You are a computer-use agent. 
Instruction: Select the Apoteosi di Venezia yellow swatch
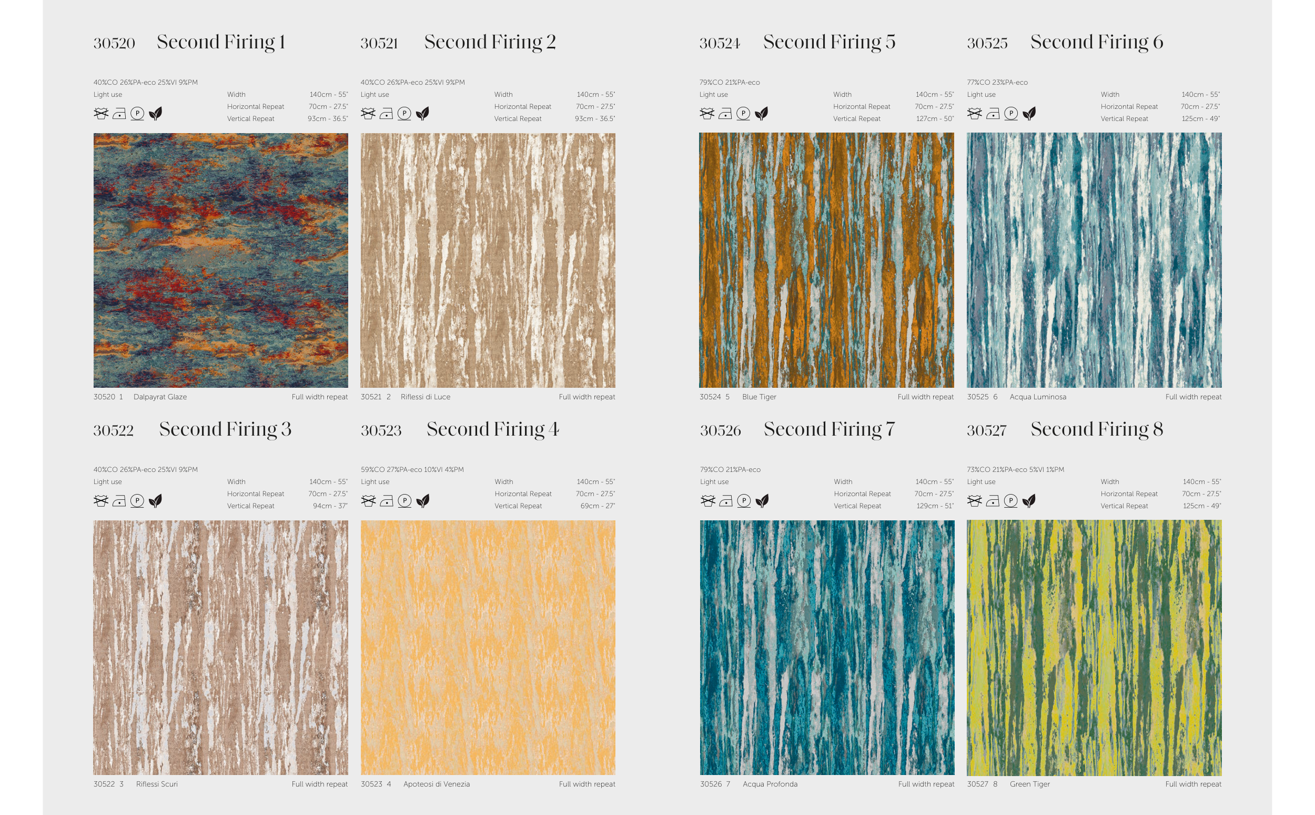pos(488,647)
